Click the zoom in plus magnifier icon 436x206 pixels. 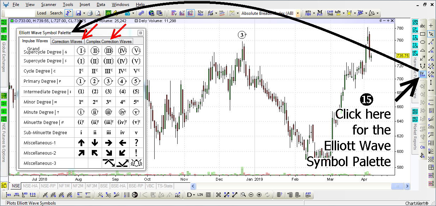tap(259, 195)
